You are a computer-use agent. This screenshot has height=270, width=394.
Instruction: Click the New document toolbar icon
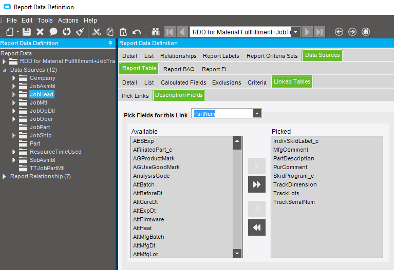(x=10, y=32)
